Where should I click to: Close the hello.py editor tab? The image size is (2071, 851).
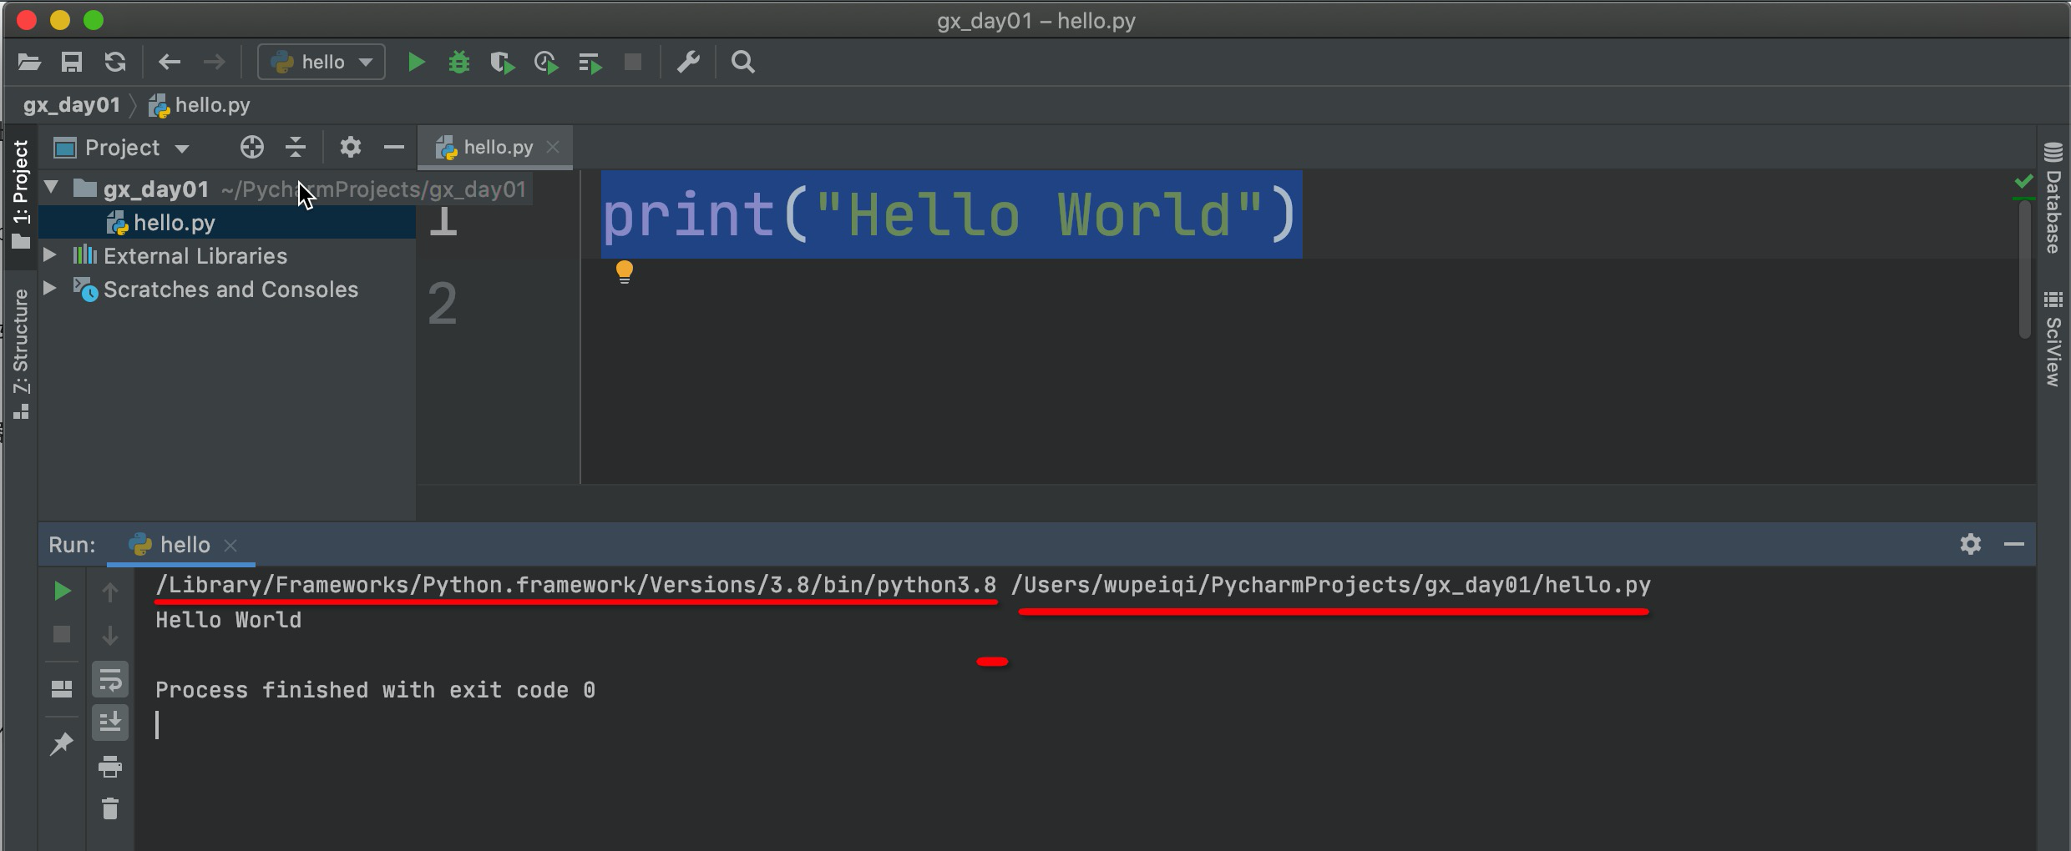553,148
